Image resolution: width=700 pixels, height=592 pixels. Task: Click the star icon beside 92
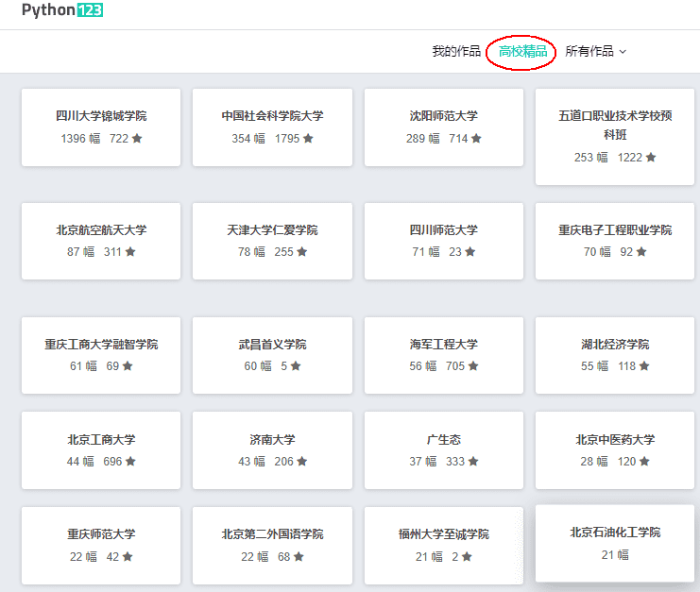tap(641, 252)
